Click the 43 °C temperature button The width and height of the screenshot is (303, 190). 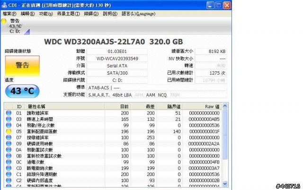[22, 91]
